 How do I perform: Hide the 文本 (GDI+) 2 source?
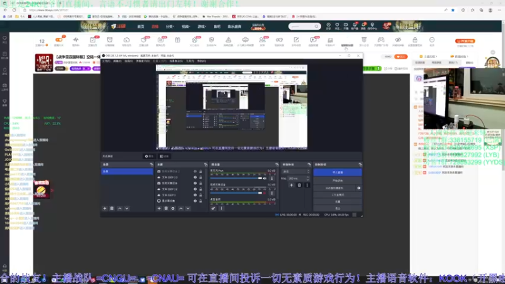(195, 189)
